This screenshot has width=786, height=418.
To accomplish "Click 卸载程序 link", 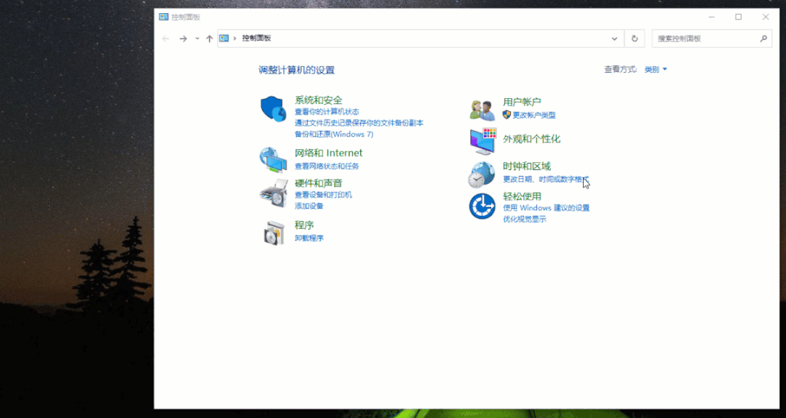I will tap(309, 238).
